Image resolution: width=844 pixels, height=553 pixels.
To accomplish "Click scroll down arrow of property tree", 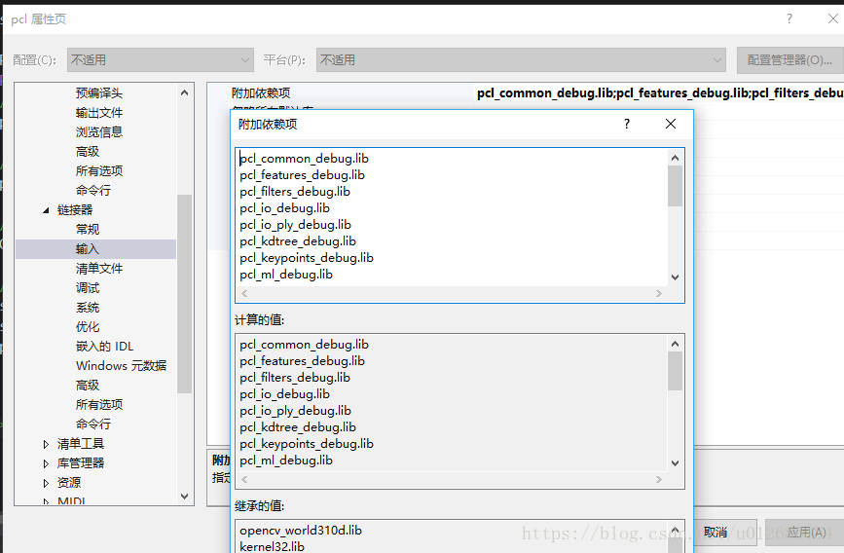I will [185, 497].
